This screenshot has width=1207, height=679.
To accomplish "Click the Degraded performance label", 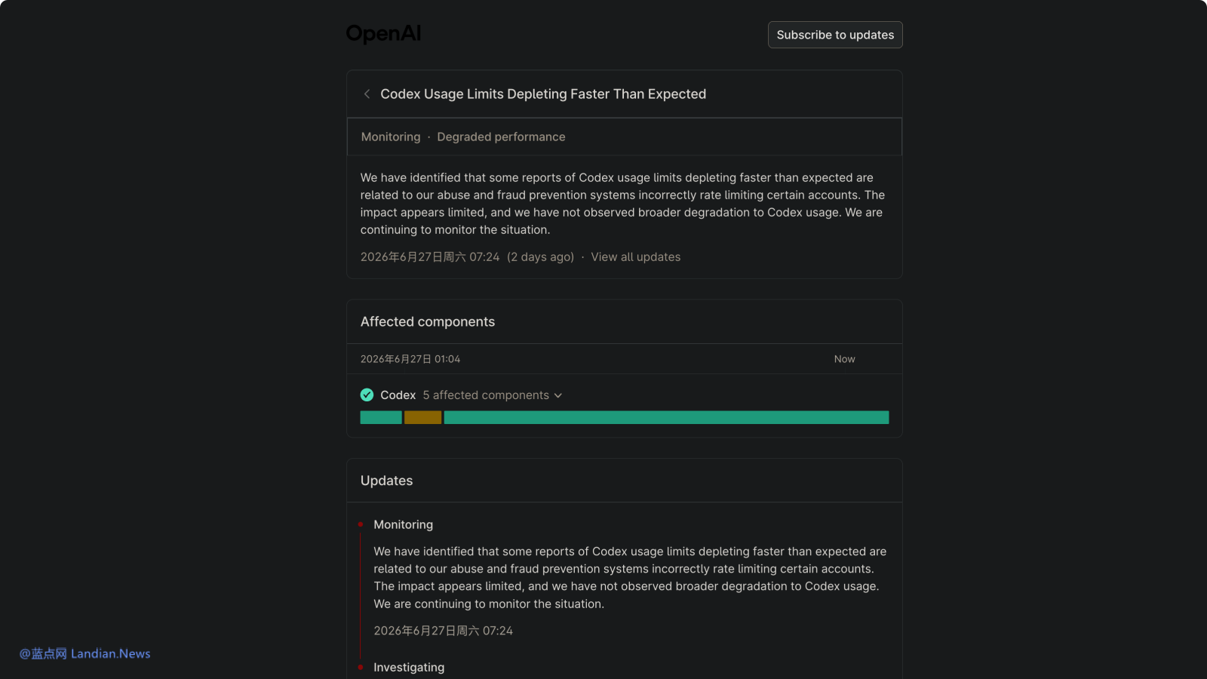I will point(501,137).
